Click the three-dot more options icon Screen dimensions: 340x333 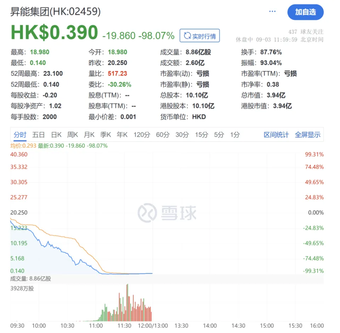(272, 12)
